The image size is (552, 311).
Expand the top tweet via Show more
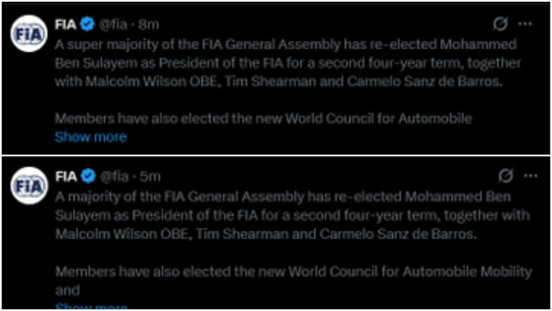[x=90, y=137]
